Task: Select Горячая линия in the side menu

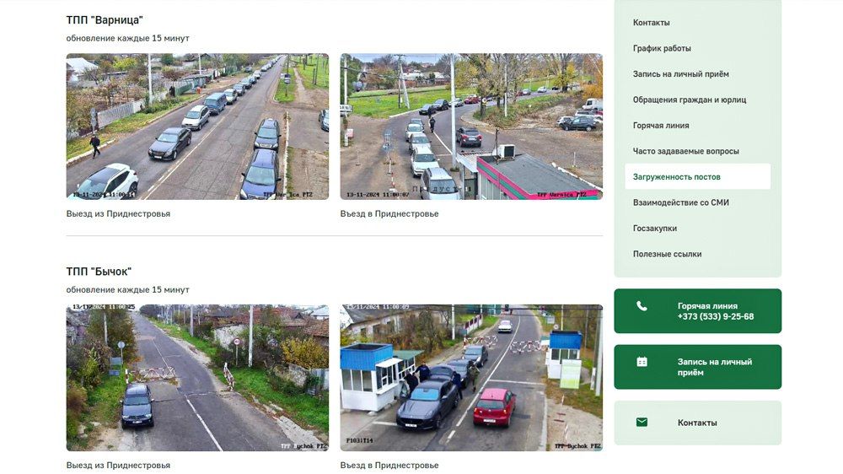Action: 661,126
